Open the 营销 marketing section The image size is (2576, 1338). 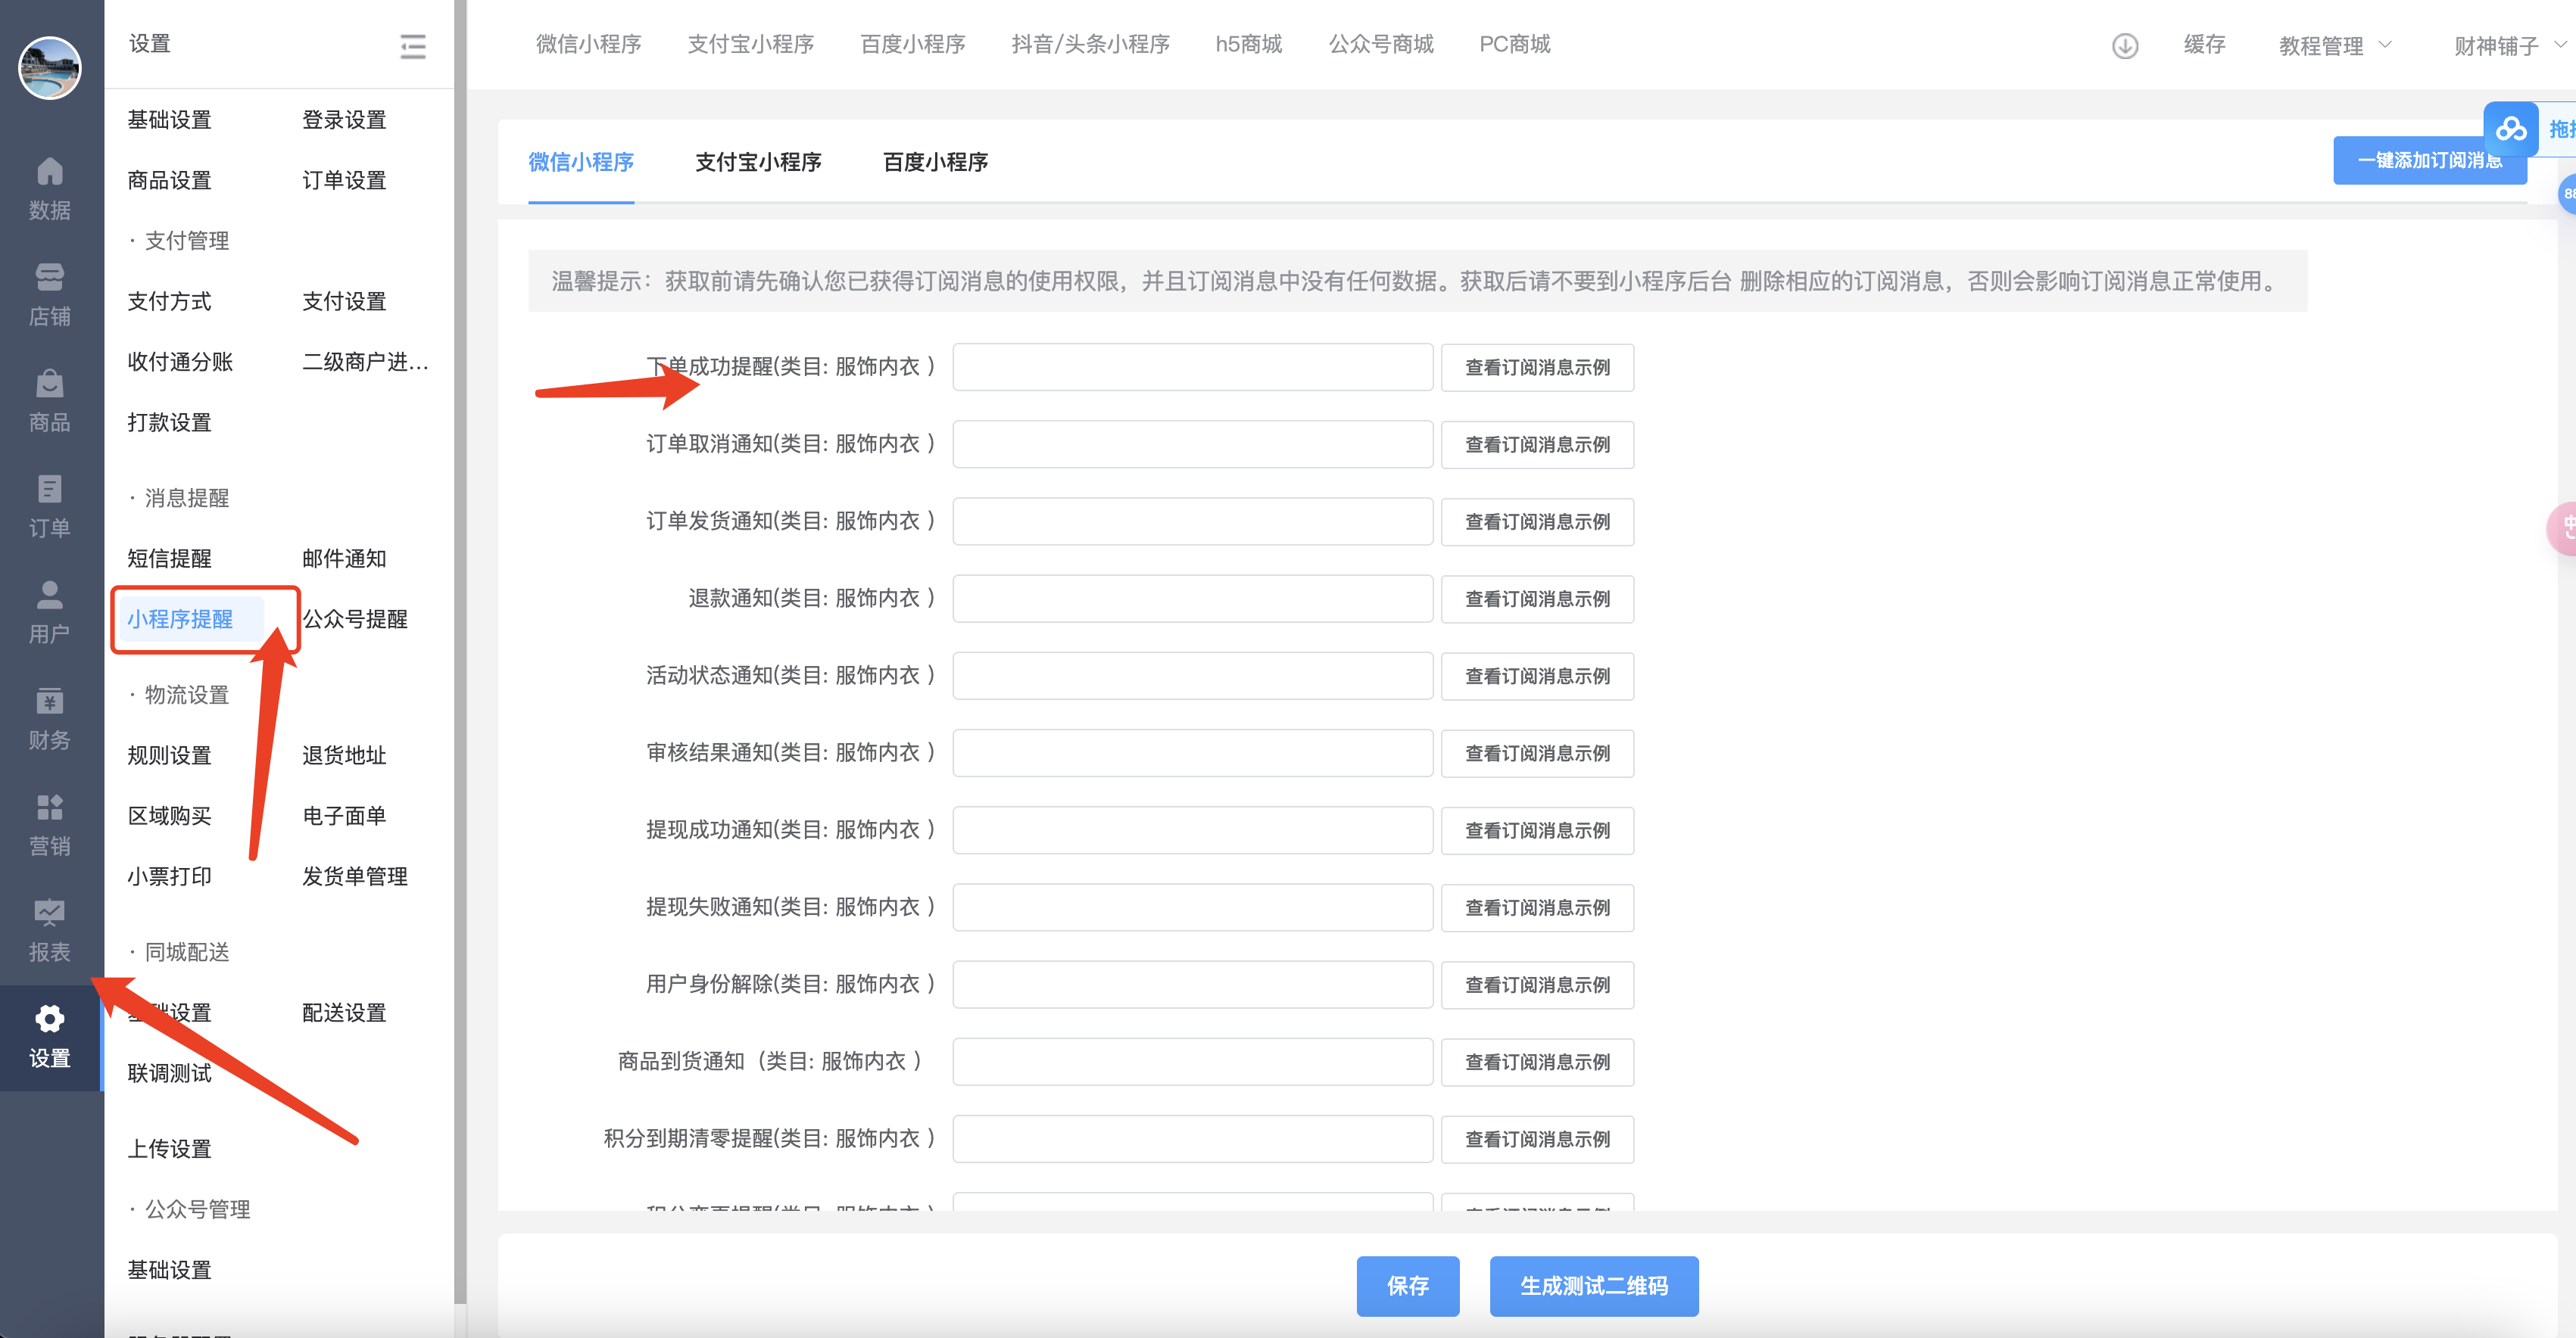[x=50, y=824]
